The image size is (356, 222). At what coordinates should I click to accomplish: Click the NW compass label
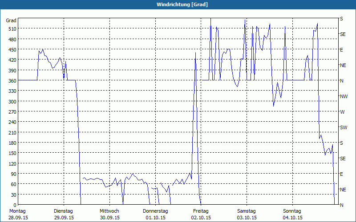[344, 96]
